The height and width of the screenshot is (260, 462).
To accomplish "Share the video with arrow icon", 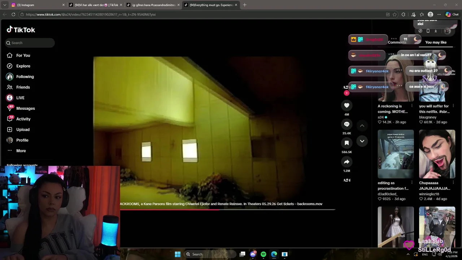I will coord(346,161).
